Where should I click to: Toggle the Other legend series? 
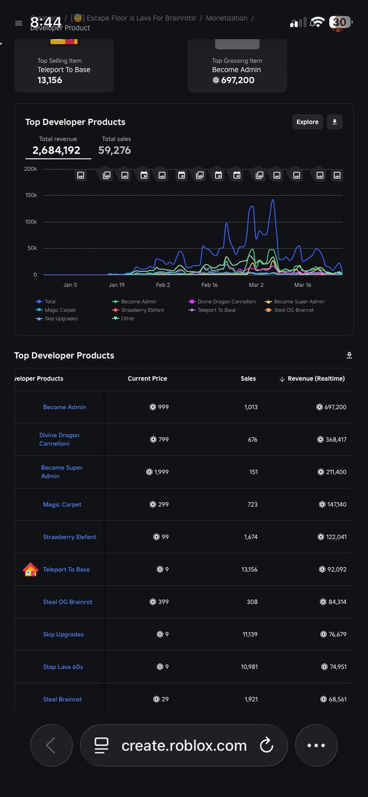123,319
